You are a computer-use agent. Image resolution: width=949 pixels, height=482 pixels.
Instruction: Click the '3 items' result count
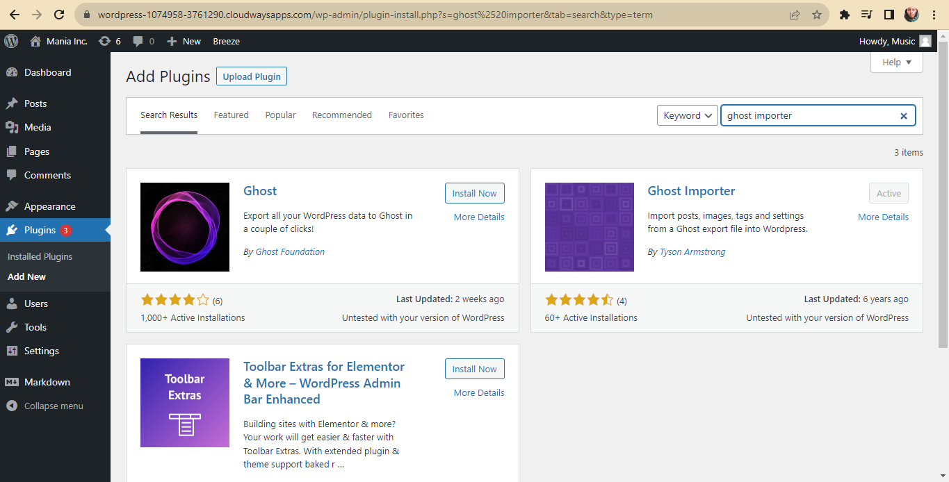[x=909, y=152]
